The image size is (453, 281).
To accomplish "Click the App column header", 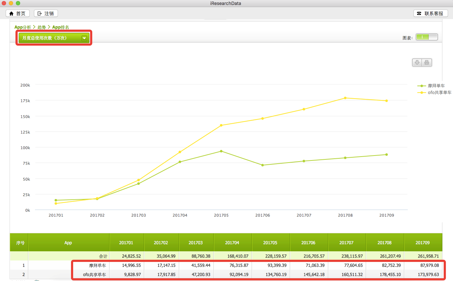I will (x=68, y=243).
